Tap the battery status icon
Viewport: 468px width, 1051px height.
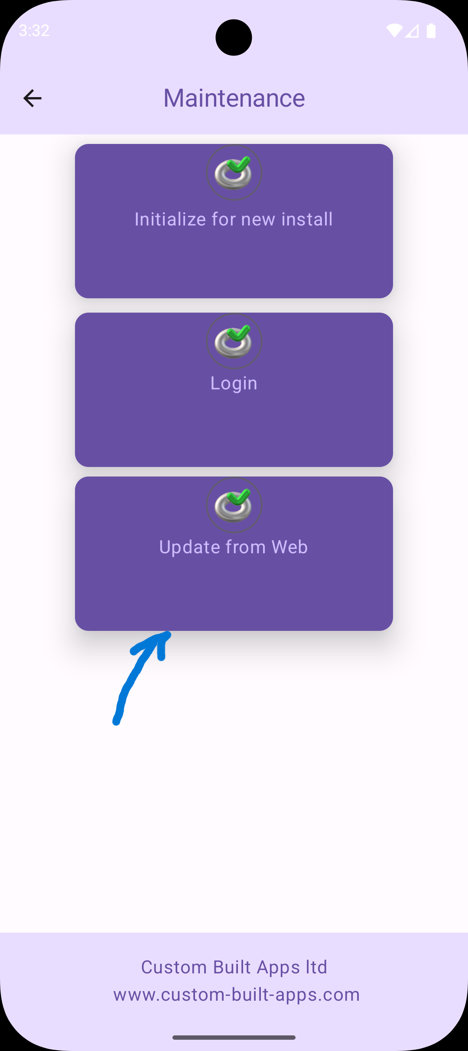click(431, 31)
